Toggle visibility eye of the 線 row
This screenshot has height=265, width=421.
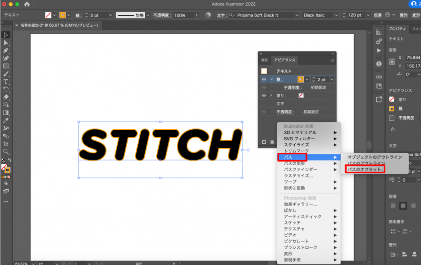(x=264, y=79)
